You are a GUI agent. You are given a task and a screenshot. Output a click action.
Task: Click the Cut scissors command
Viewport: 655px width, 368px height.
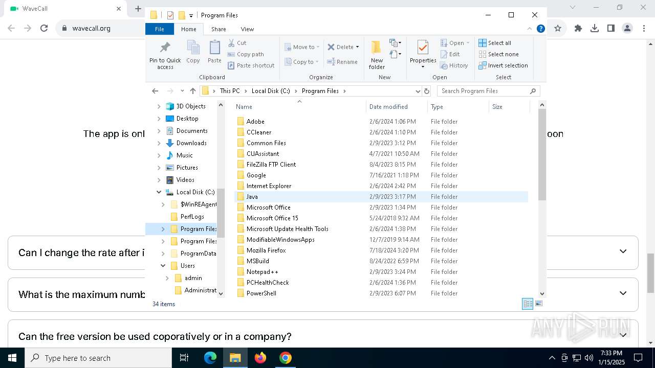[x=237, y=43]
